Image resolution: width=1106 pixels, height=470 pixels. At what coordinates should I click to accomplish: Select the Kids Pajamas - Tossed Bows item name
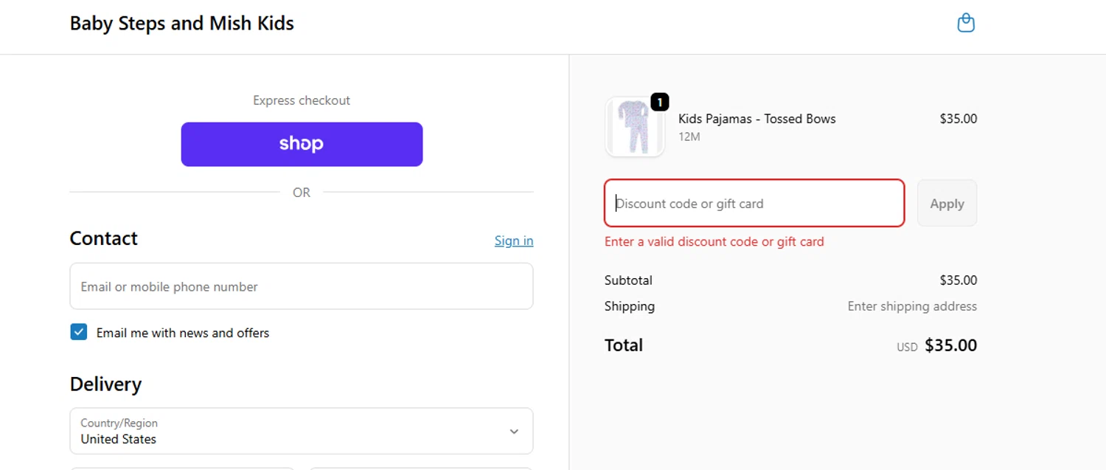(x=757, y=119)
